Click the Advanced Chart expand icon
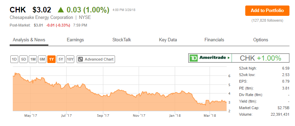 tap(80, 60)
